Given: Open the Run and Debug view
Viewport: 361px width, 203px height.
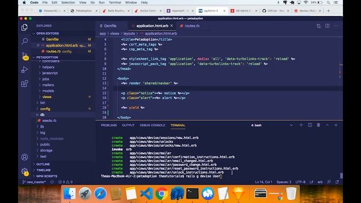Looking at the screenshot, I should pos(24,69).
